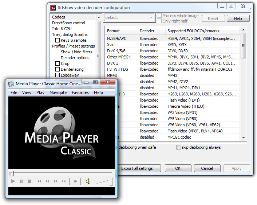Click the frame step icon
This screenshot has width=257, height=205.
point(75,181)
